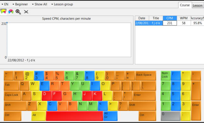The width and height of the screenshot is (204, 123).
Task: Click the 231 data point on the chart
Action: pos(7,23)
